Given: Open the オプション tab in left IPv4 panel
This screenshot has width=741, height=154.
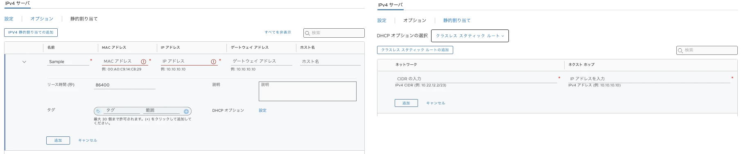Looking at the screenshot, I should (42, 19).
